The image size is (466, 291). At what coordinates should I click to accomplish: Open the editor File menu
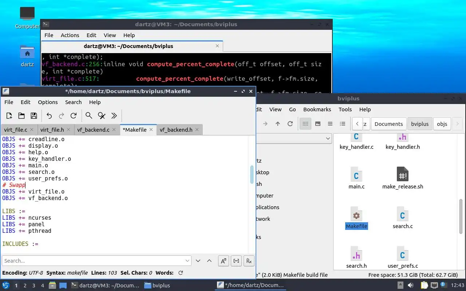9,102
